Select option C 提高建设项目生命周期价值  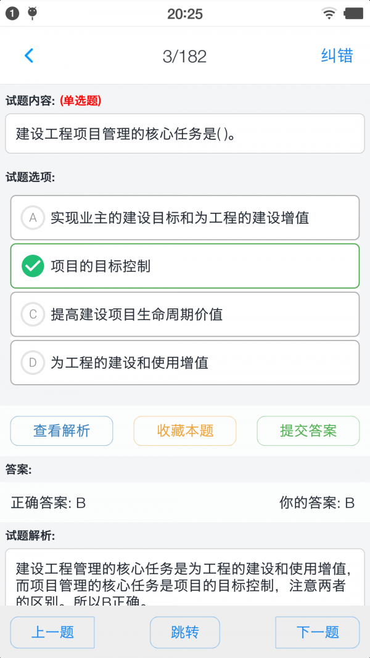[x=185, y=314]
